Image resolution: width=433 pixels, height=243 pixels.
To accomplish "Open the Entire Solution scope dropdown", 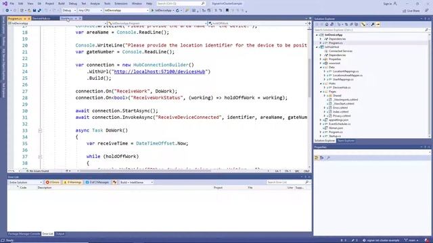I will point(25,182).
